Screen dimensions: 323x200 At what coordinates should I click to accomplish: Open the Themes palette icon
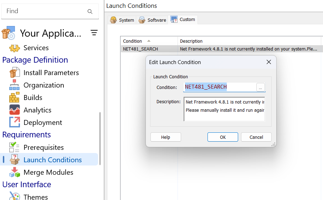[x=15, y=196]
